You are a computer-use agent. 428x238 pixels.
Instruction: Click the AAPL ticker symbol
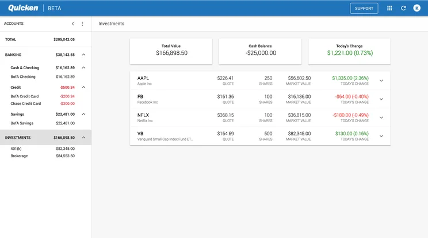click(143, 78)
